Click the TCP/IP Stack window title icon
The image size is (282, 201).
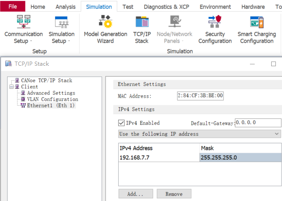click(x=8, y=63)
